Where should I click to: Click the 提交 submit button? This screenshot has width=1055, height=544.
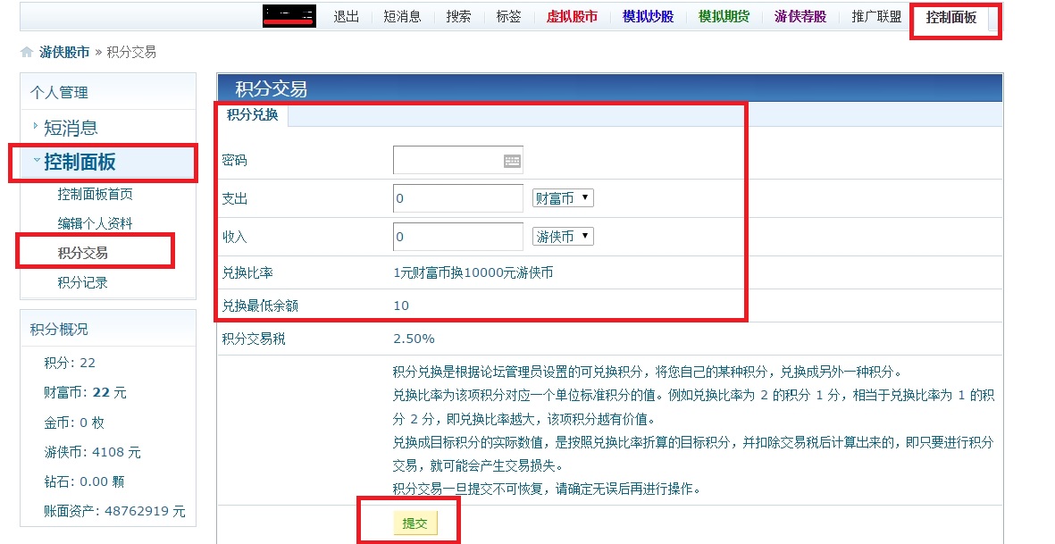tap(414, 523)
